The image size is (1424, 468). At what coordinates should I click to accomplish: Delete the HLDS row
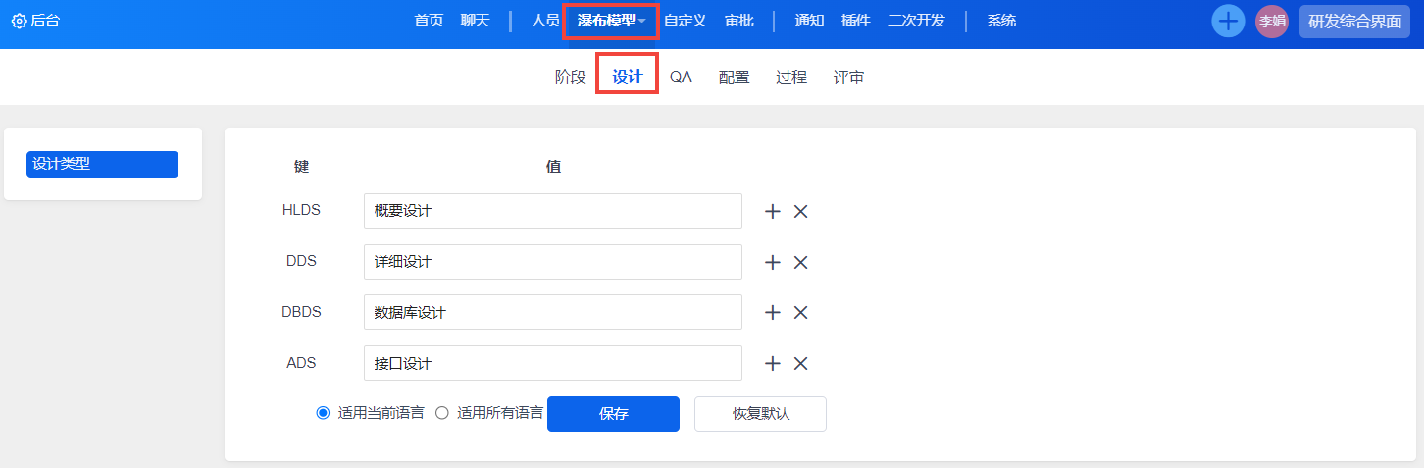800,211
